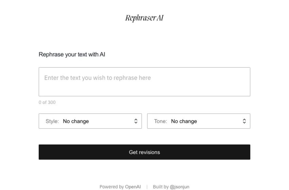The height and width of the screenshot is (190, 289).
Task: Focus the text box to rephrase text
Action: [x=144, y=82]
